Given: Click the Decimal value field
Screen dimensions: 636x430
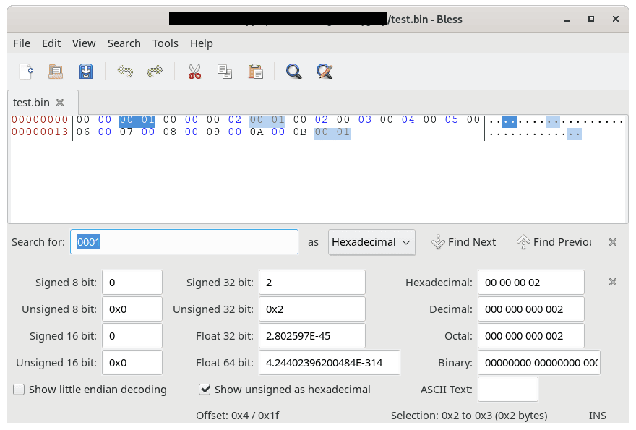Looking at the screenshot, I should coord(531,309).
